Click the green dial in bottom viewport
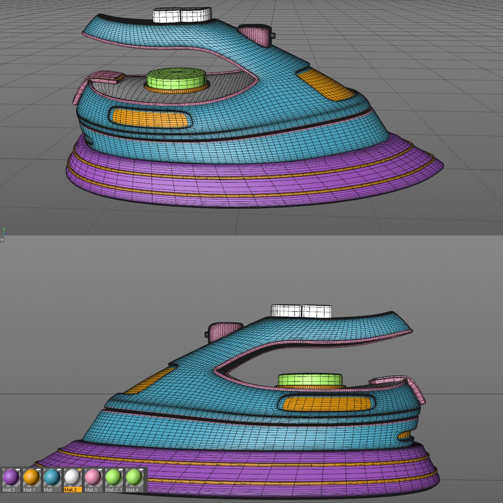The image size is (503, 503). click(310, 380)
